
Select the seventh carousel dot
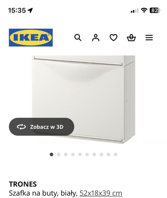94,154
